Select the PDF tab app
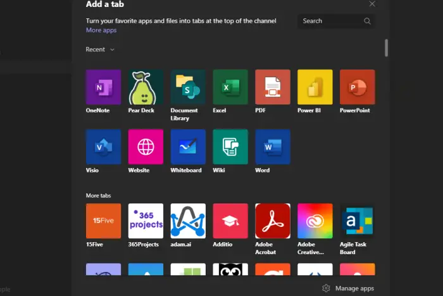 click(x=273, y=87)
